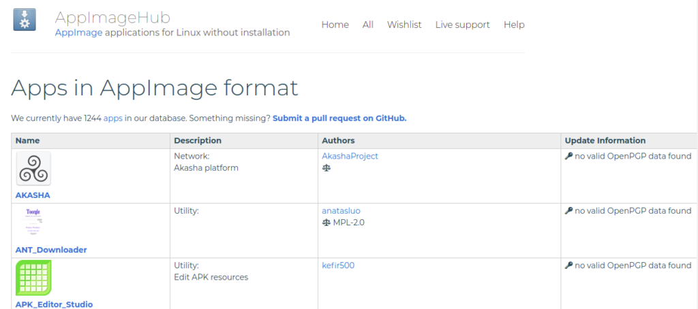698x309 pixels.
Task: Click the AppImageHub logo icon
Action: [x=25, y=19]
